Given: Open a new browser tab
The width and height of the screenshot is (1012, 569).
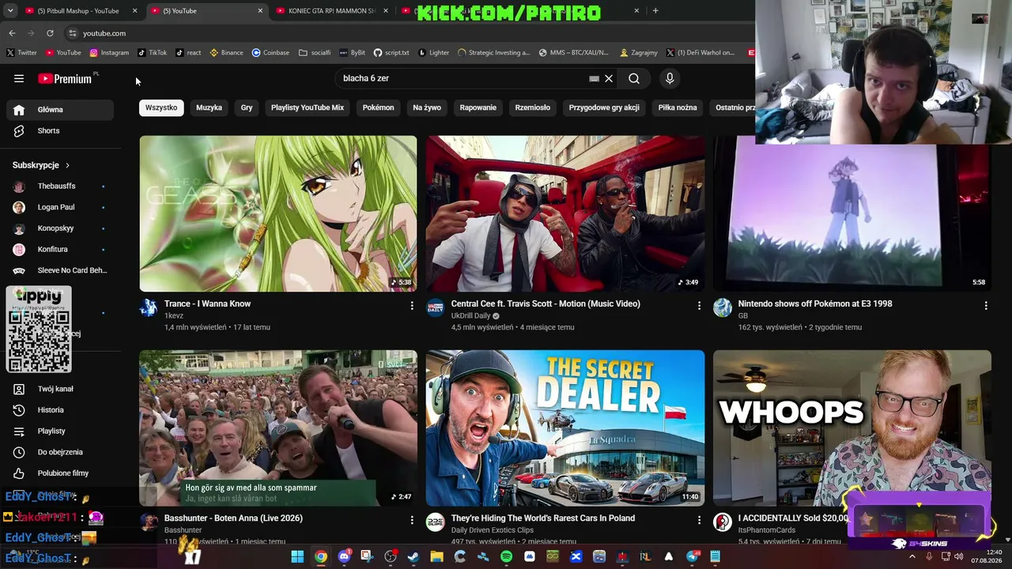Looking at the screenshot, I should 655,11.
